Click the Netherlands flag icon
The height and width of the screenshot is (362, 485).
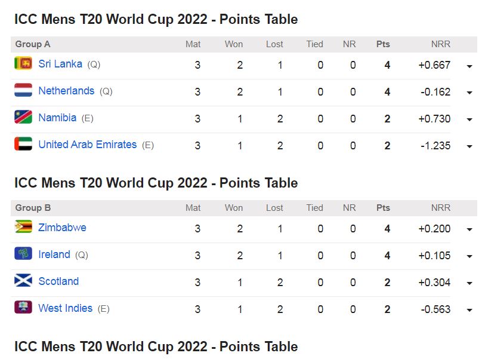[23, 91]
